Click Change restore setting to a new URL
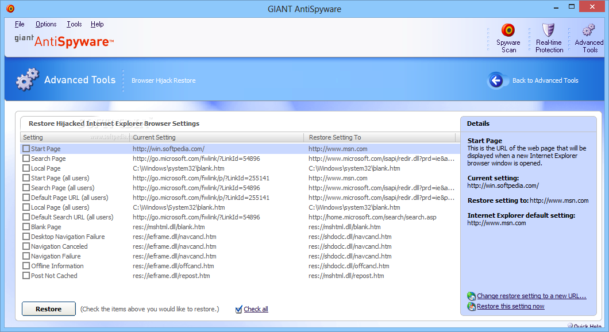Image resolution: width=609 pixels, height=332 pixels. pos(531,296)
